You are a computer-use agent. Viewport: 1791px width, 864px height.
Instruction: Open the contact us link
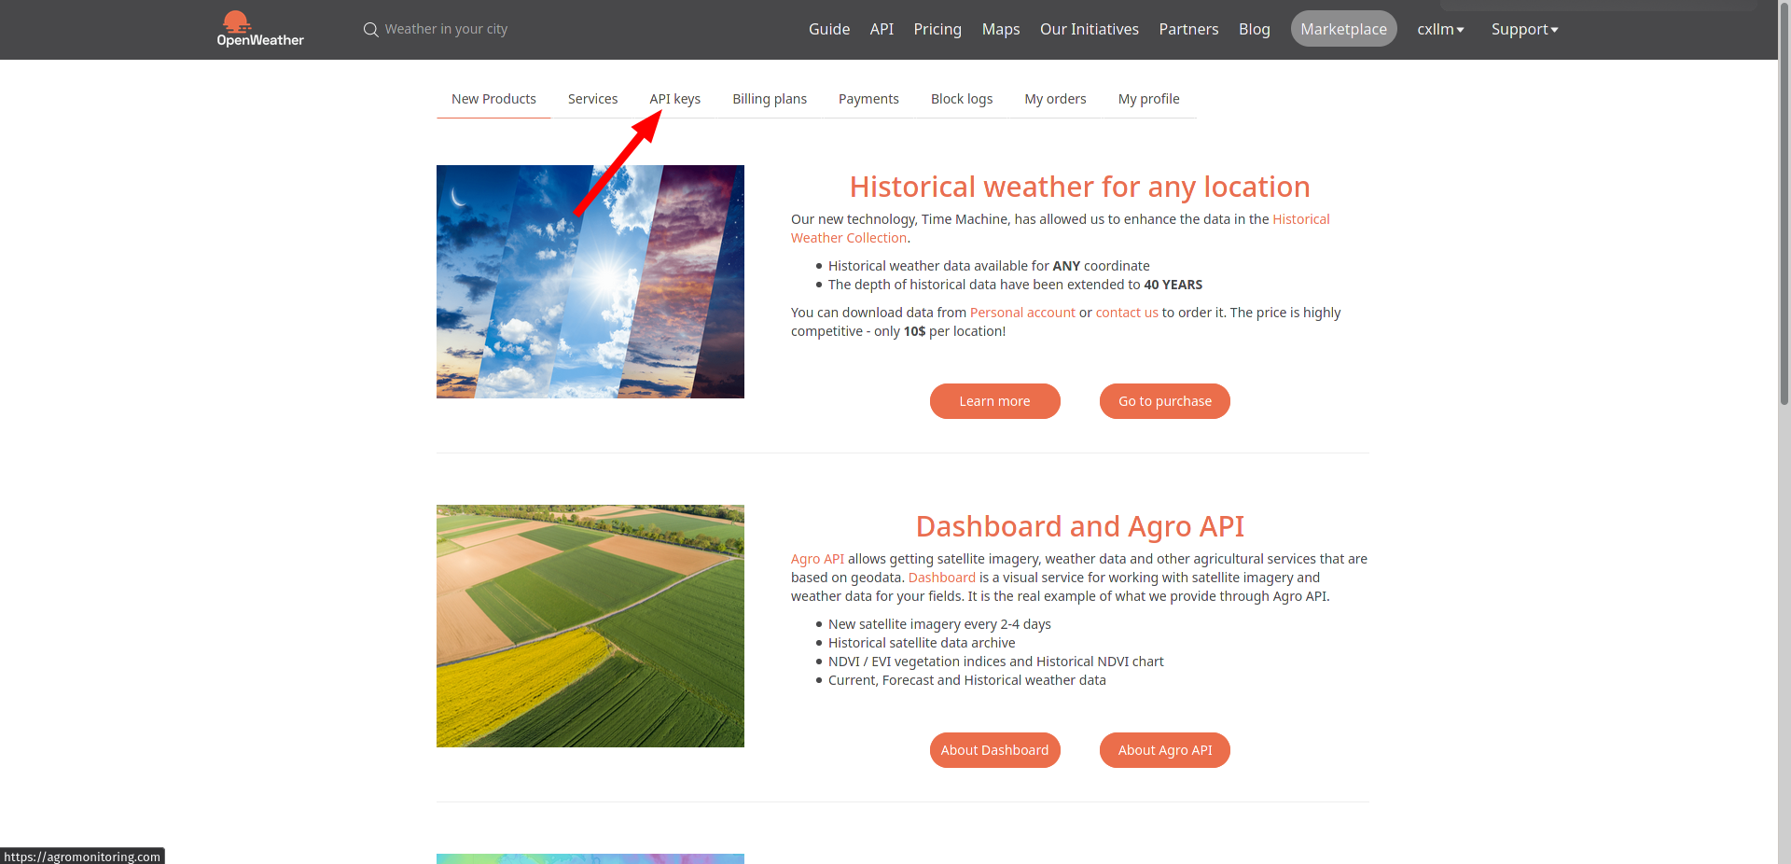pyautogui.click(x=1126, y=313)
